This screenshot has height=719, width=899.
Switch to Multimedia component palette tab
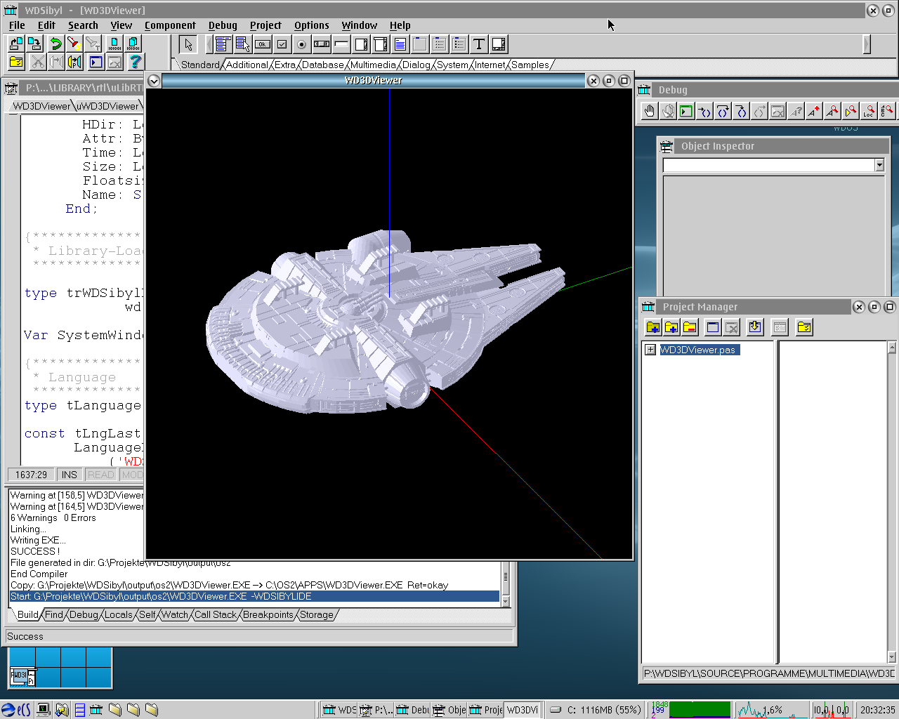tap(374, 65)
